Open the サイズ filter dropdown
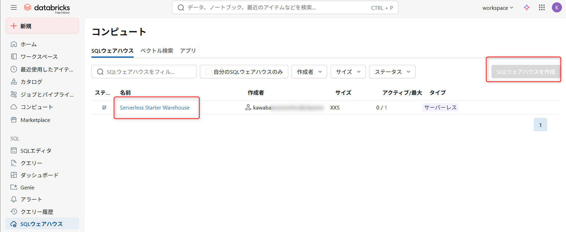 point(348,72)
